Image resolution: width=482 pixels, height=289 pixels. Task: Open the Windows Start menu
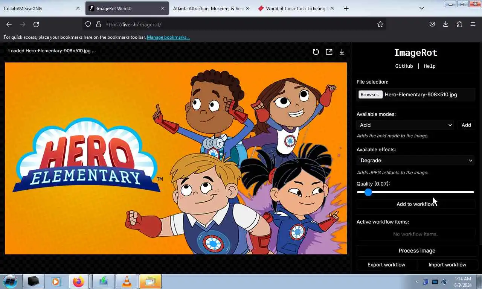point(10,281)
